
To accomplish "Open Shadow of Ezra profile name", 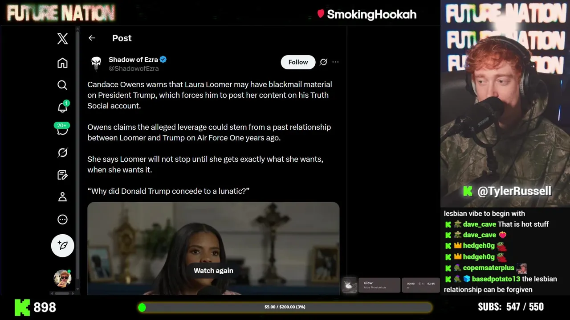I will click(134, 60).
